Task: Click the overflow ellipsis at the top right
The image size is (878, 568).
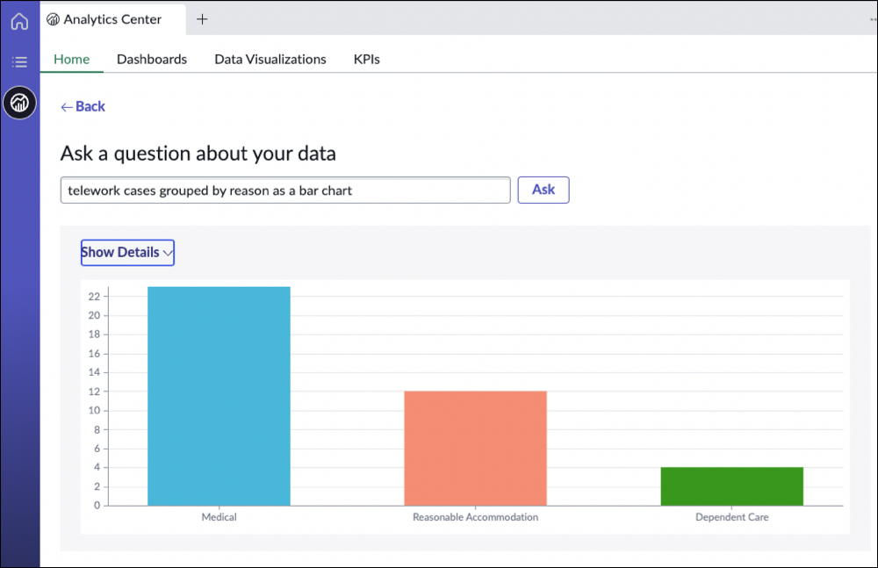Action: 870,19
